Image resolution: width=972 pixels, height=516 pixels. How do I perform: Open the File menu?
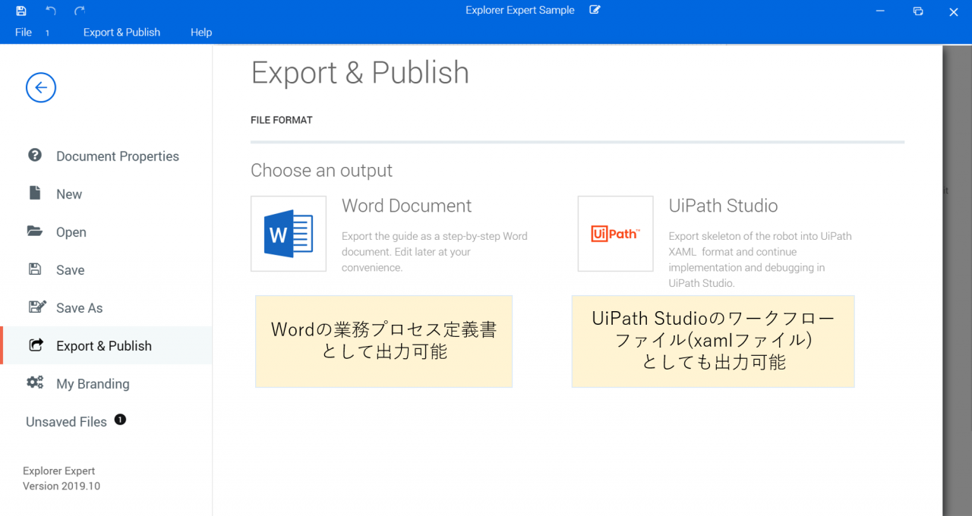pyautogui.click(x=24, y=33)
